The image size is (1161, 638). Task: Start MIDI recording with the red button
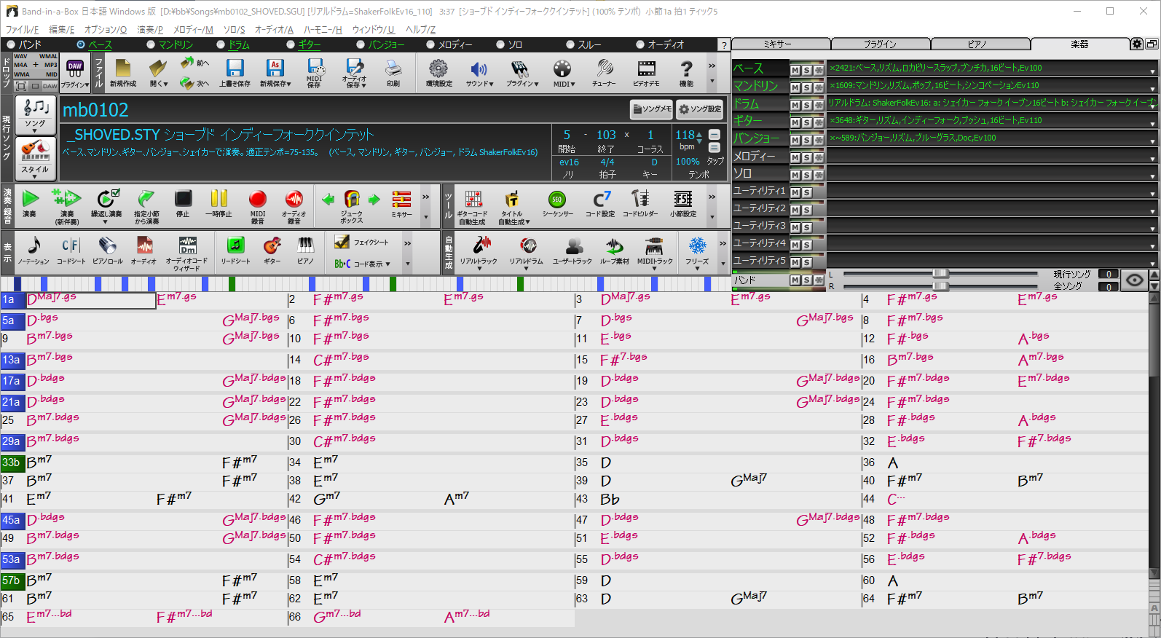point(257,203)
